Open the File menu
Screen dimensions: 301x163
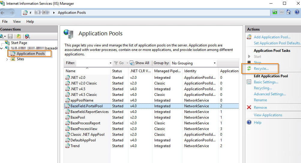pyautogui.click(x=5, y=22)
